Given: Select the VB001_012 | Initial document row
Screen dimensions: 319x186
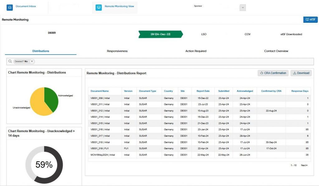Looking at the screenshot, I should 100,110.
